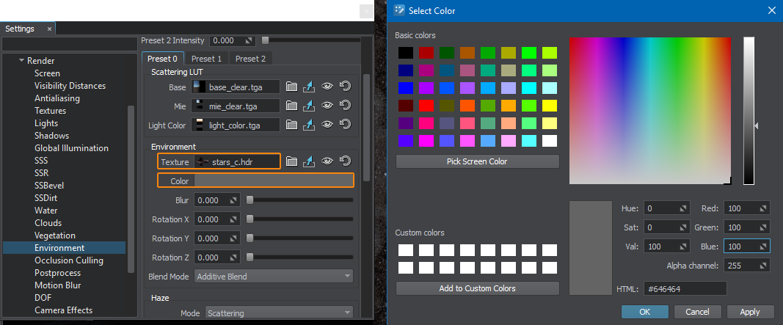Click the asset-select arrow icon for Mie texture
This screenshot has height=325, width=783.
(309, 106)
